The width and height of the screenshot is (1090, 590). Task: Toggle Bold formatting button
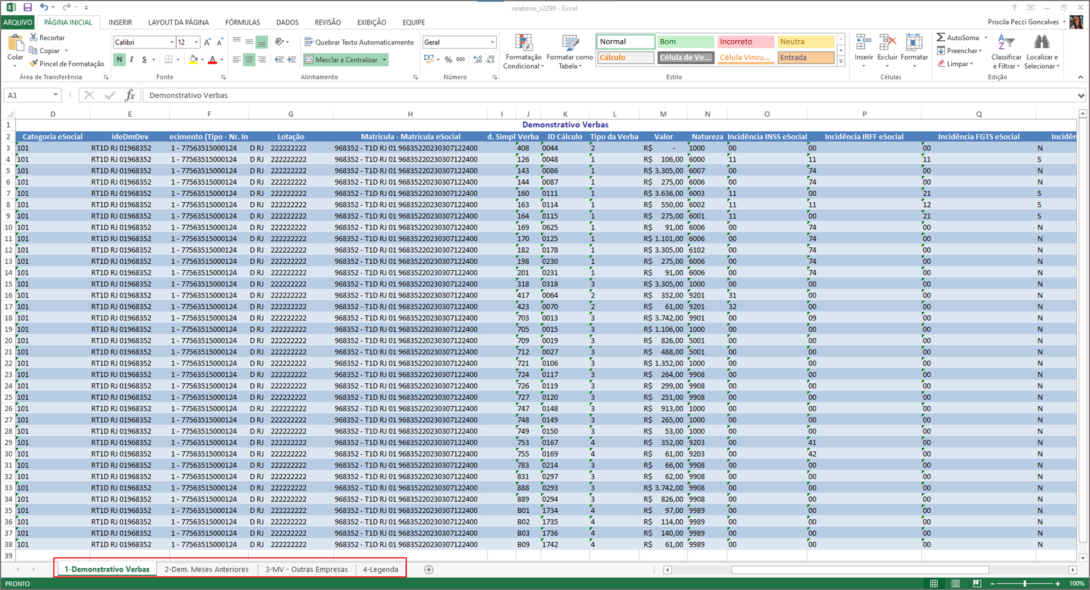(x=120, y=60)
